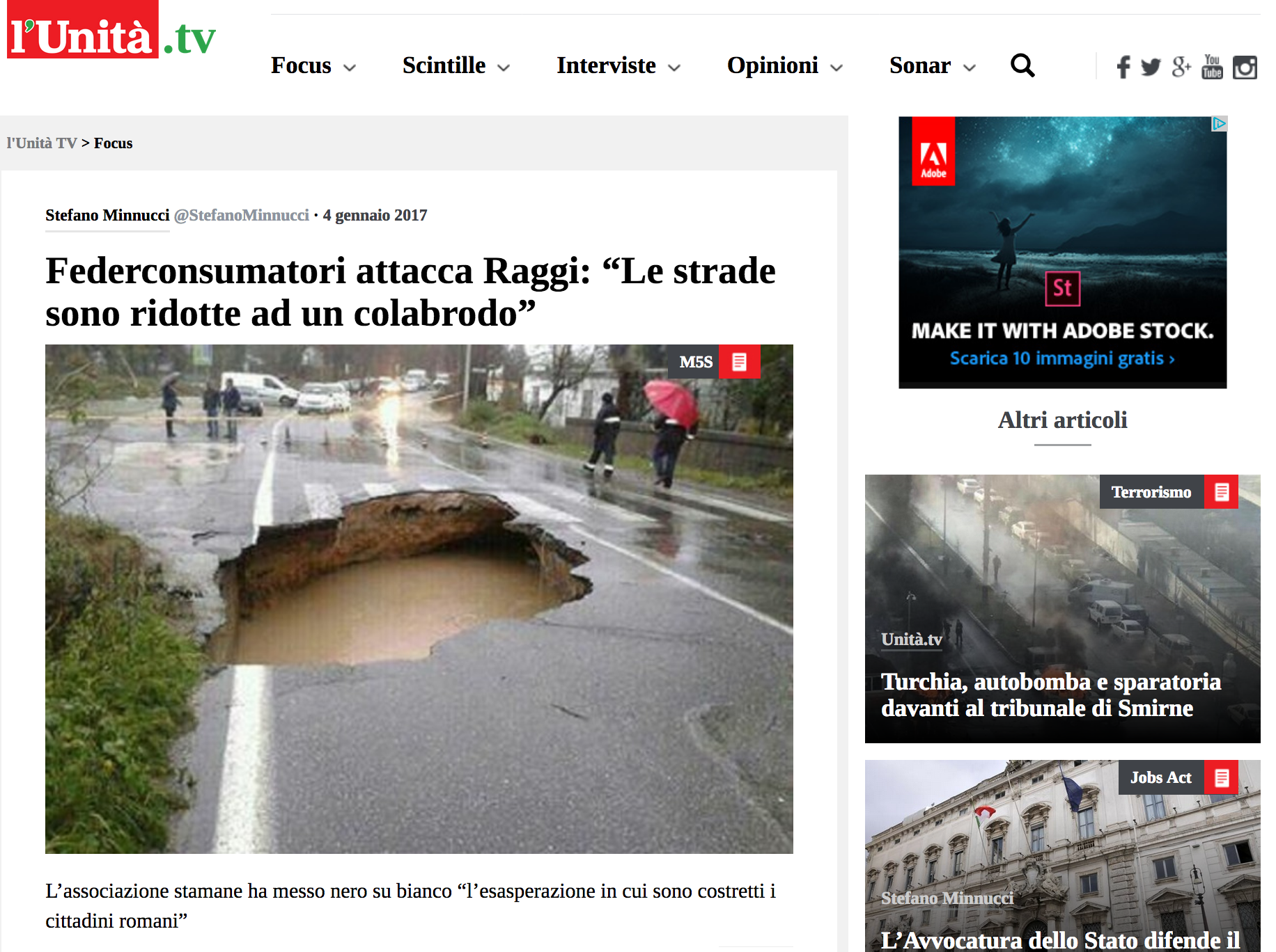Click the Terrorismo tag label

[x=1151, y=492]
